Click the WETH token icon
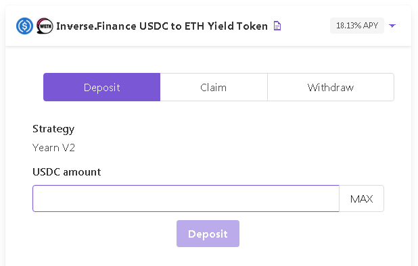Viewport: 418px width, 266px height. [x=45, y=26]
